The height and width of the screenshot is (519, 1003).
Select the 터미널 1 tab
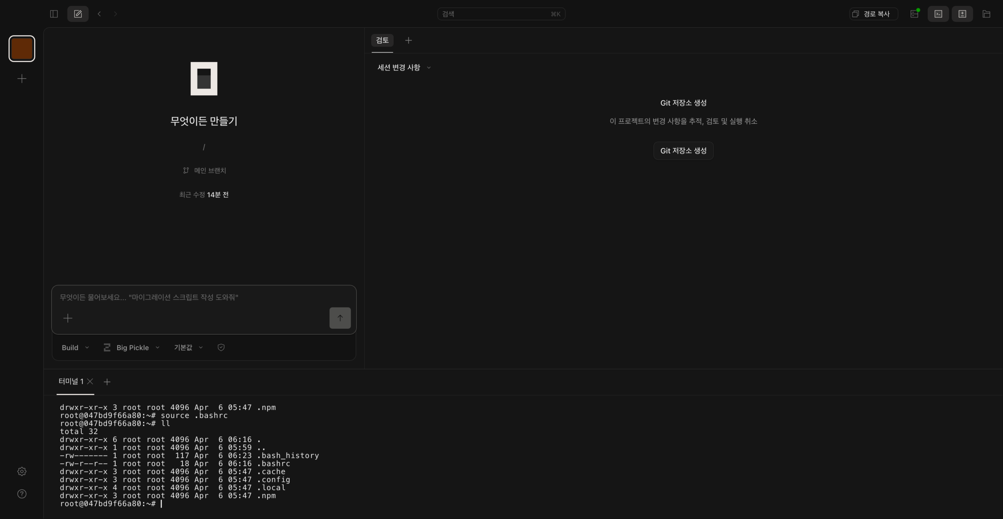[71, 381]
